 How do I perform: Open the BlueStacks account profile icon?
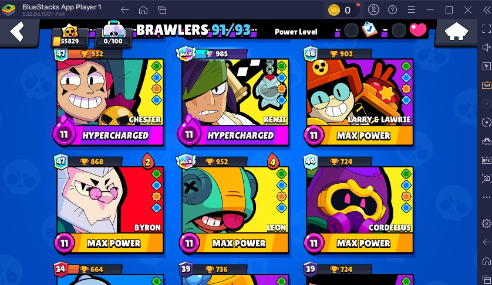coord(373,10)
